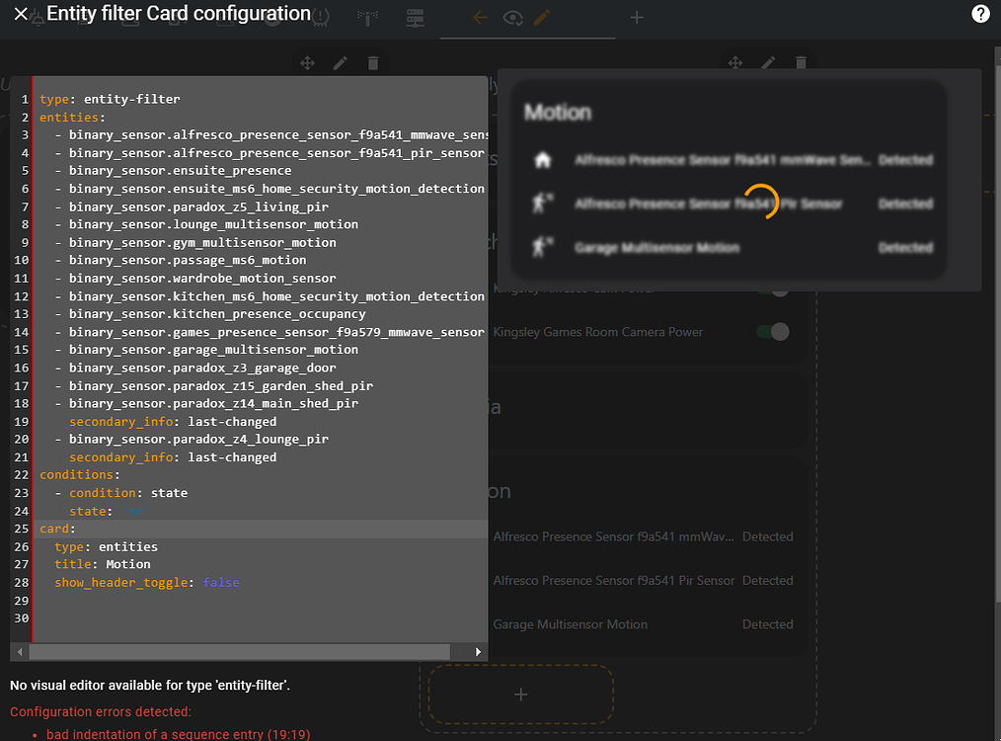Add a new tab with the plus icon
The image size is (1001, 741).
click(636, 18)
